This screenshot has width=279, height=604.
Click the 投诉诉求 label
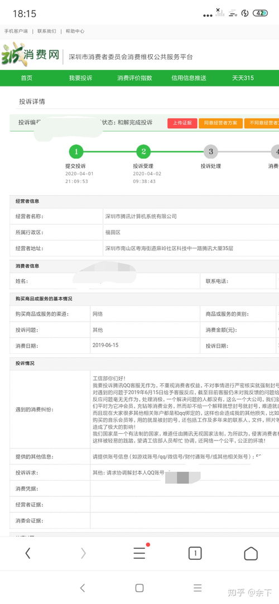click(27, 472)
